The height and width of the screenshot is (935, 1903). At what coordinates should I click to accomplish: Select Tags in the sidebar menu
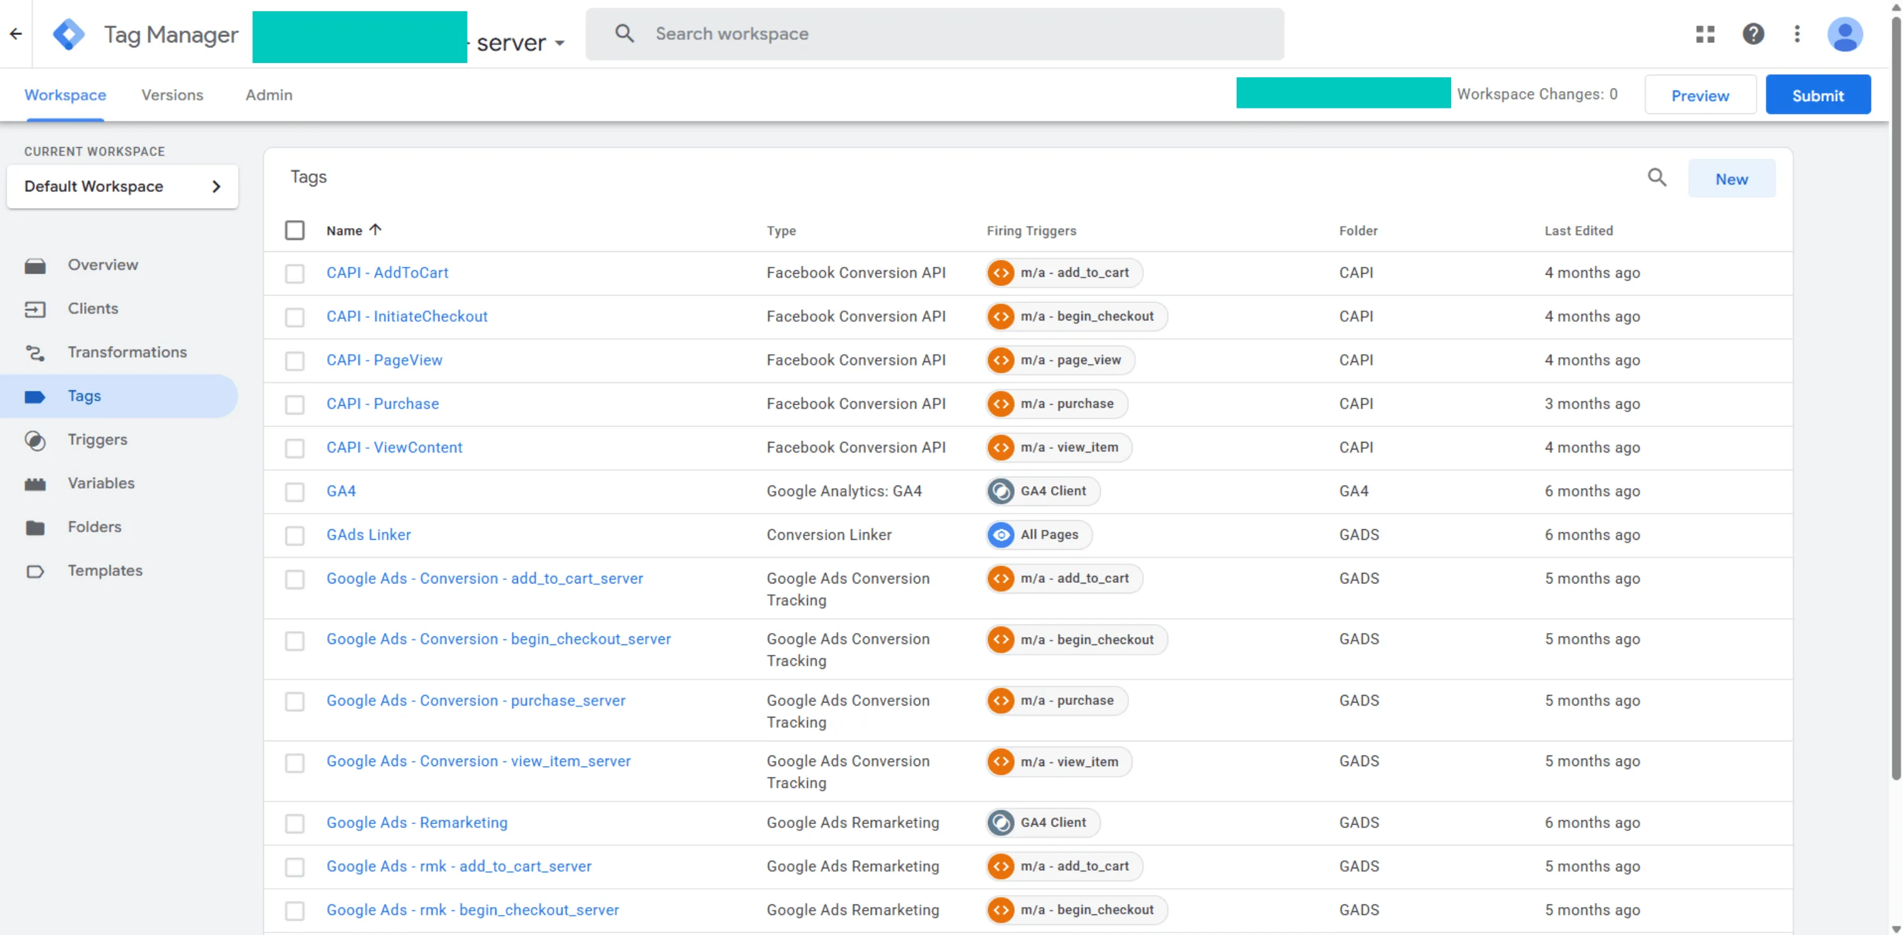[119, 396]
